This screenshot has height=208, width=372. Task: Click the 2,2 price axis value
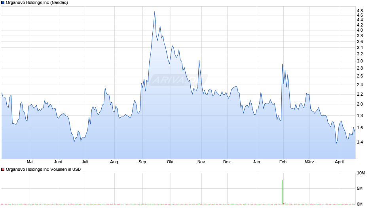coord(360,94)
